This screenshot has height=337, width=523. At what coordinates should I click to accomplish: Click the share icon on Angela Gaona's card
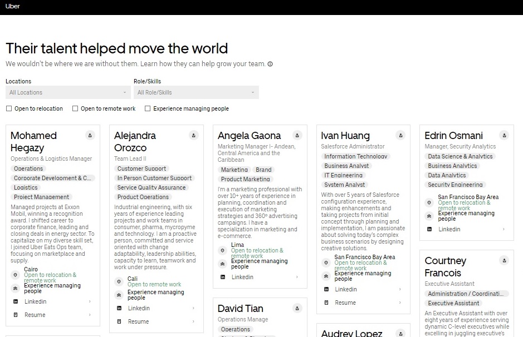[x=297, y=135]
